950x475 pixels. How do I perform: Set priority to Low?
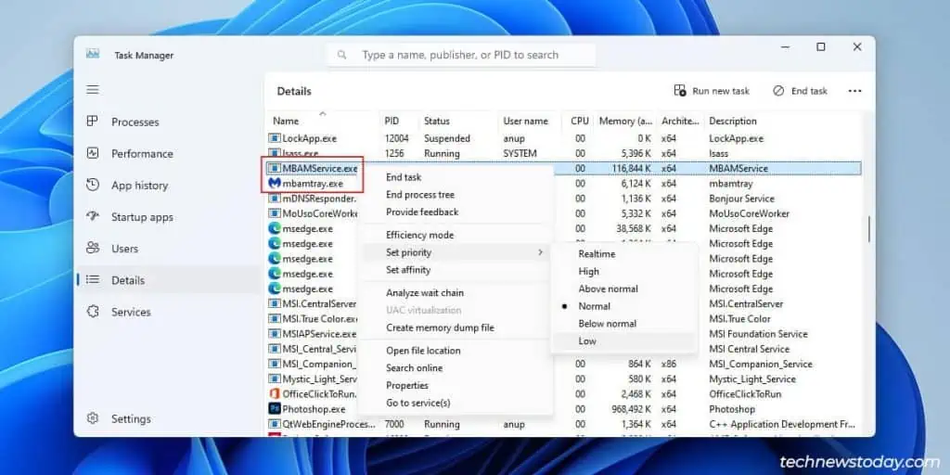(x=624, y=341)
